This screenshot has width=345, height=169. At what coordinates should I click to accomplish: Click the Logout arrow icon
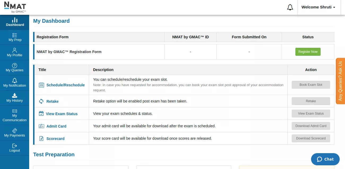pyautogui.click(x=15, y=146)
